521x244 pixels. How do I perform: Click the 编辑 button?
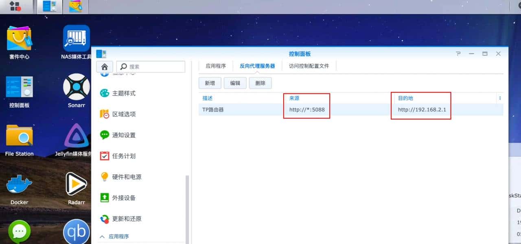click(x=235, y=83)
